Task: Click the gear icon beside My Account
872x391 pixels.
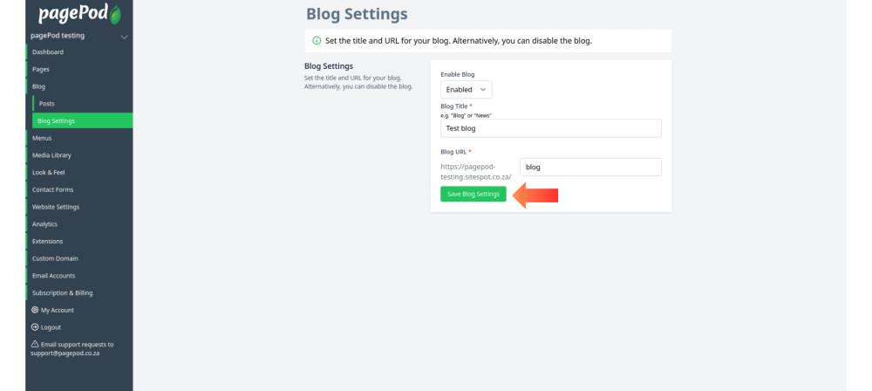Action: [35, 310]
